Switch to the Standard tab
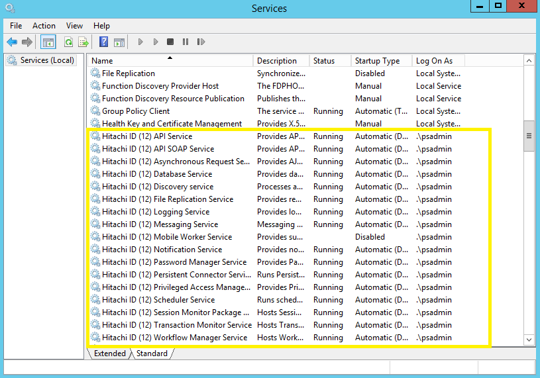Screen dimensions: 540x378 coord(152,354)
